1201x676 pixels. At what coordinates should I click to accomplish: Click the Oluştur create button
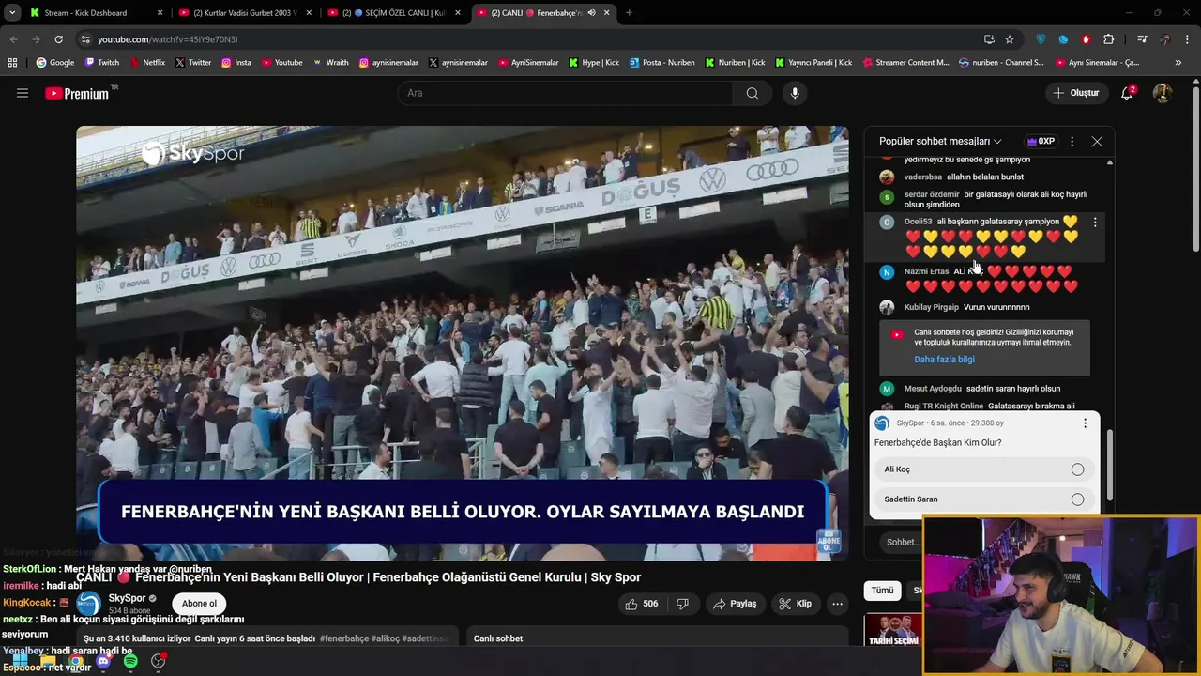click(1075, 93)
